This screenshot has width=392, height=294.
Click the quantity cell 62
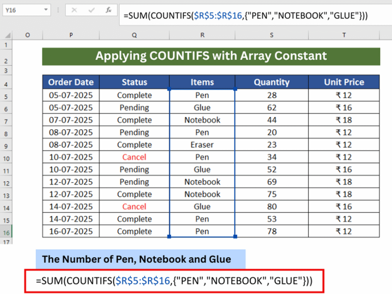(x=272, y=108)
